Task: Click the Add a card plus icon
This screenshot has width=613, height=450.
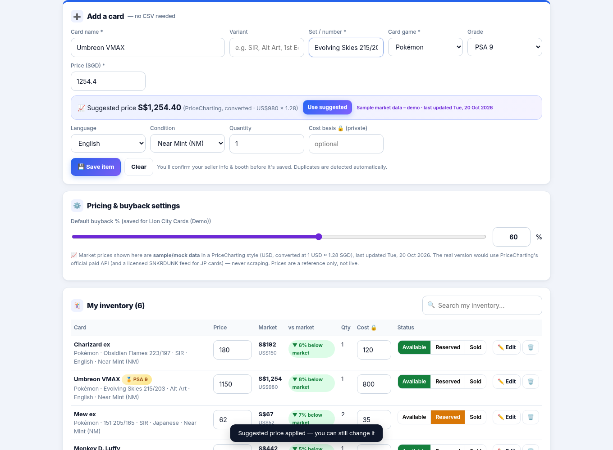Action: pos(77,17)
